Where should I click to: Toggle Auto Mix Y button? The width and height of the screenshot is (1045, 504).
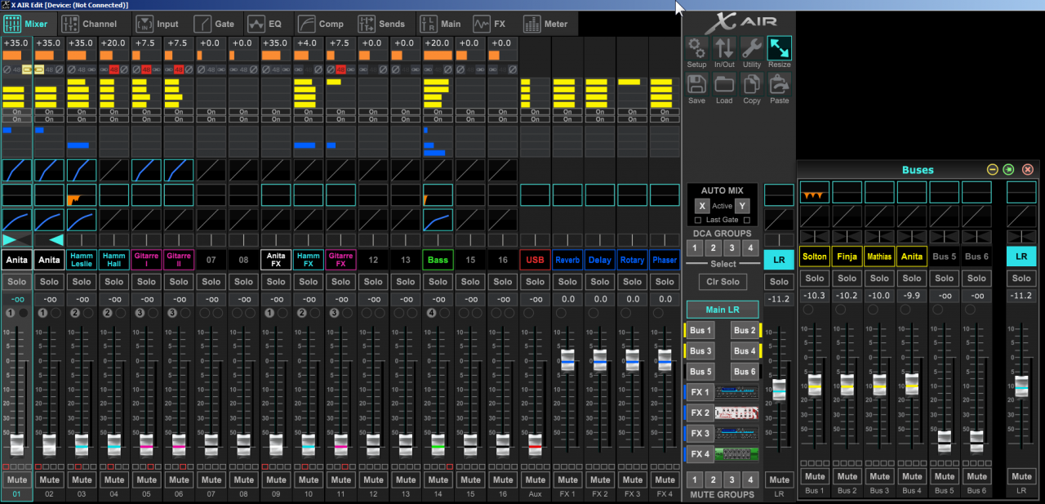tap(741, 206)
